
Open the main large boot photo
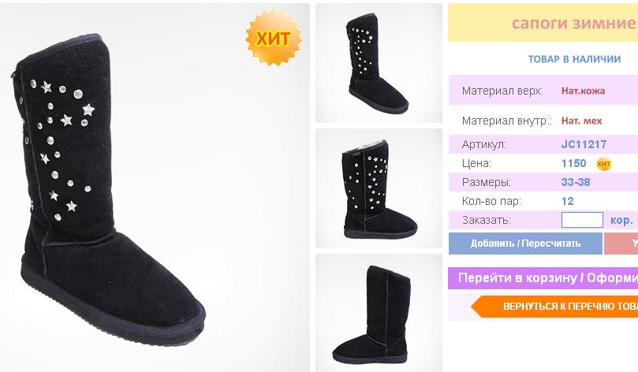[155, 188]
